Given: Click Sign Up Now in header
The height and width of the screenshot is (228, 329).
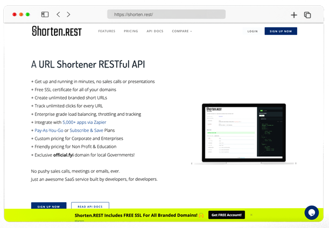Looking at the screenshot, I should click(281, 31).
